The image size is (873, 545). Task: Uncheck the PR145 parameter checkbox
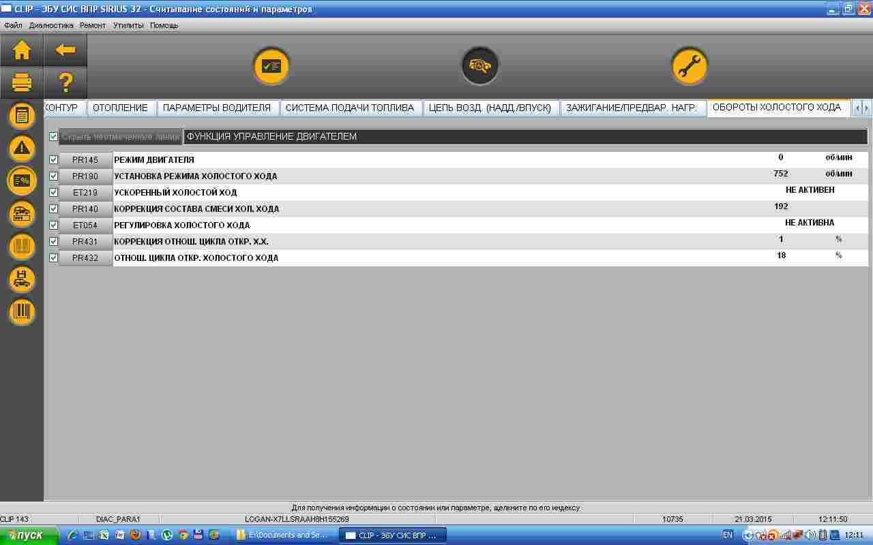54,160
